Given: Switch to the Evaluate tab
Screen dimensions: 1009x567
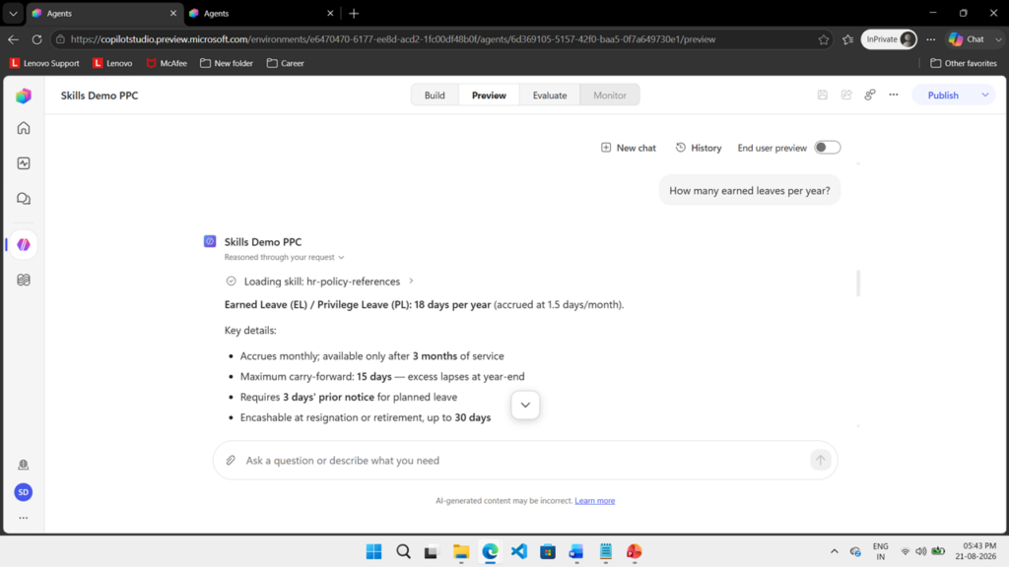Looking at the screenshot, I should 550,95.
